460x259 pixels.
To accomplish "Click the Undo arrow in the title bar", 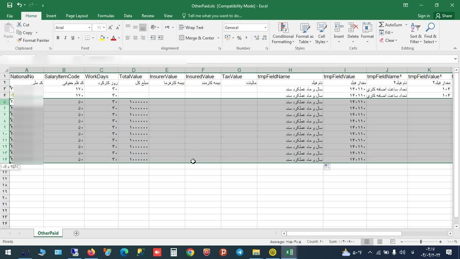I will coord(19,5).
